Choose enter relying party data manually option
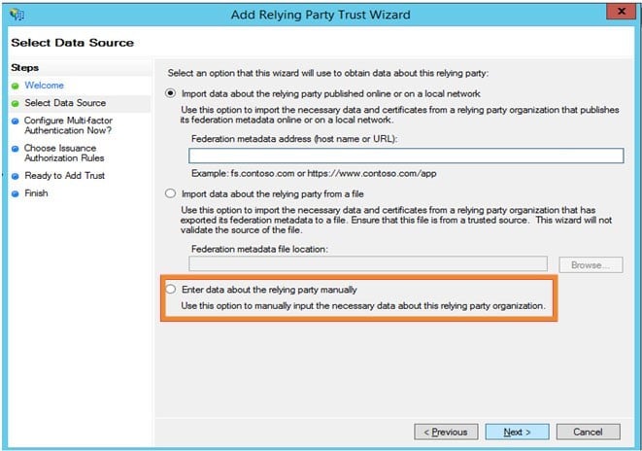 click(174, 290)
